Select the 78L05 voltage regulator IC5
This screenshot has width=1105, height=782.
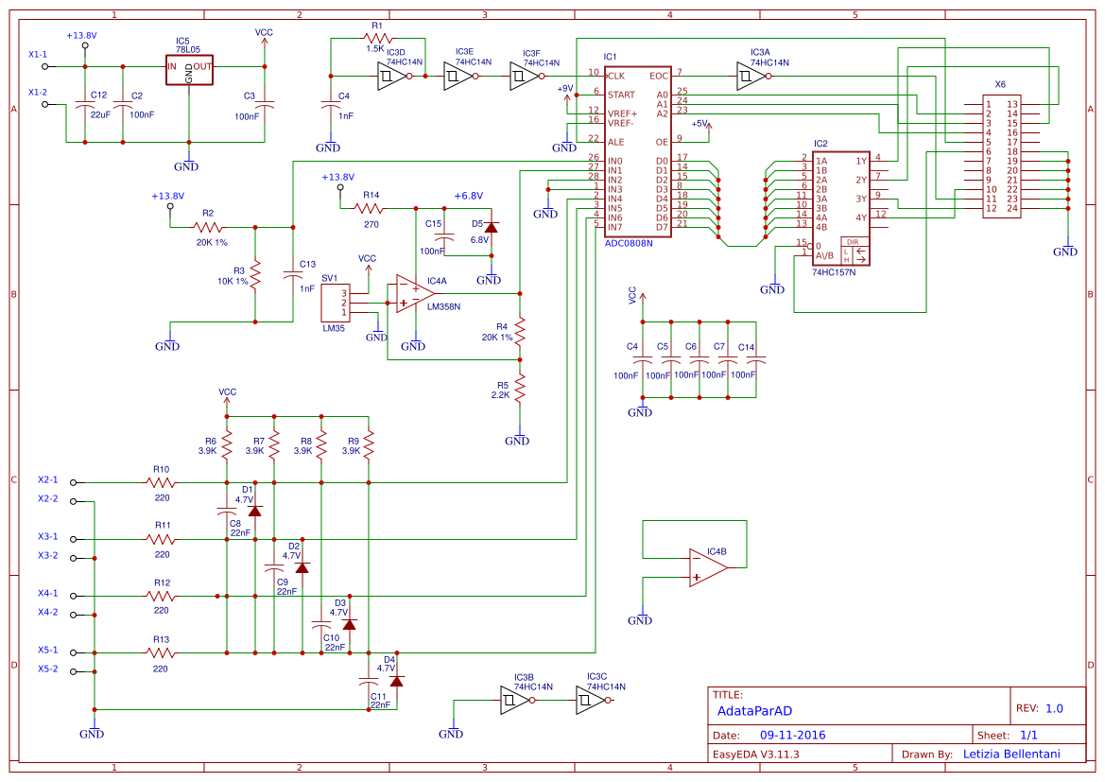[188, 70]
